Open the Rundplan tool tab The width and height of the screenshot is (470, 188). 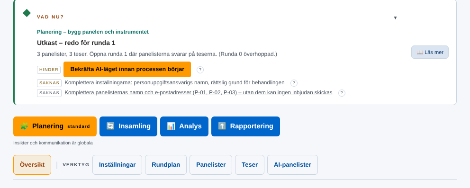[x=166, y=165]
